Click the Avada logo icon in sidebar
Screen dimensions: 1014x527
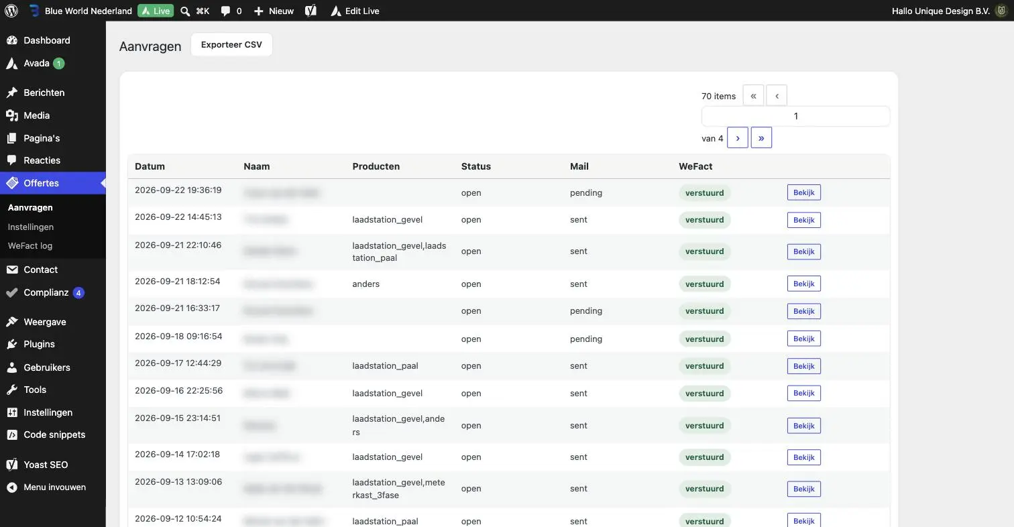coord(11,64)
